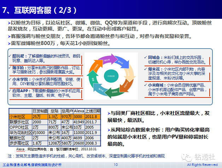The image size is (222, 168).
Task: Click the 总用户 table column header
Action: click(x=67, y=111)
